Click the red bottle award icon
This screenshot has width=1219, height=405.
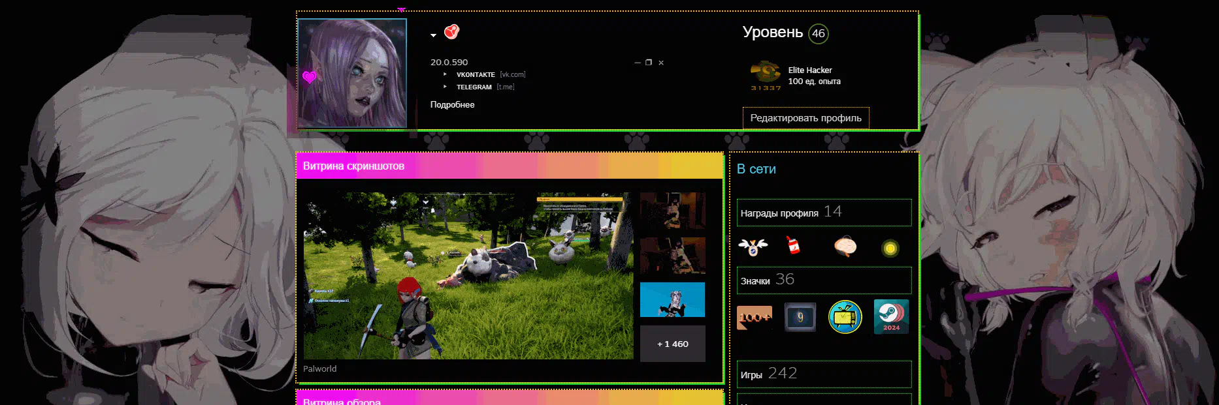[x=794, y=245]
